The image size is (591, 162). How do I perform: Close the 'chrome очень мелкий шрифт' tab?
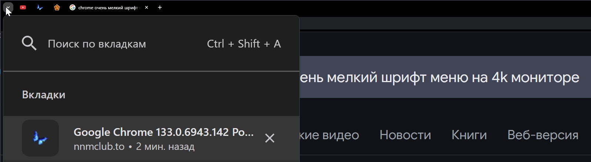[x=147, y=7]
